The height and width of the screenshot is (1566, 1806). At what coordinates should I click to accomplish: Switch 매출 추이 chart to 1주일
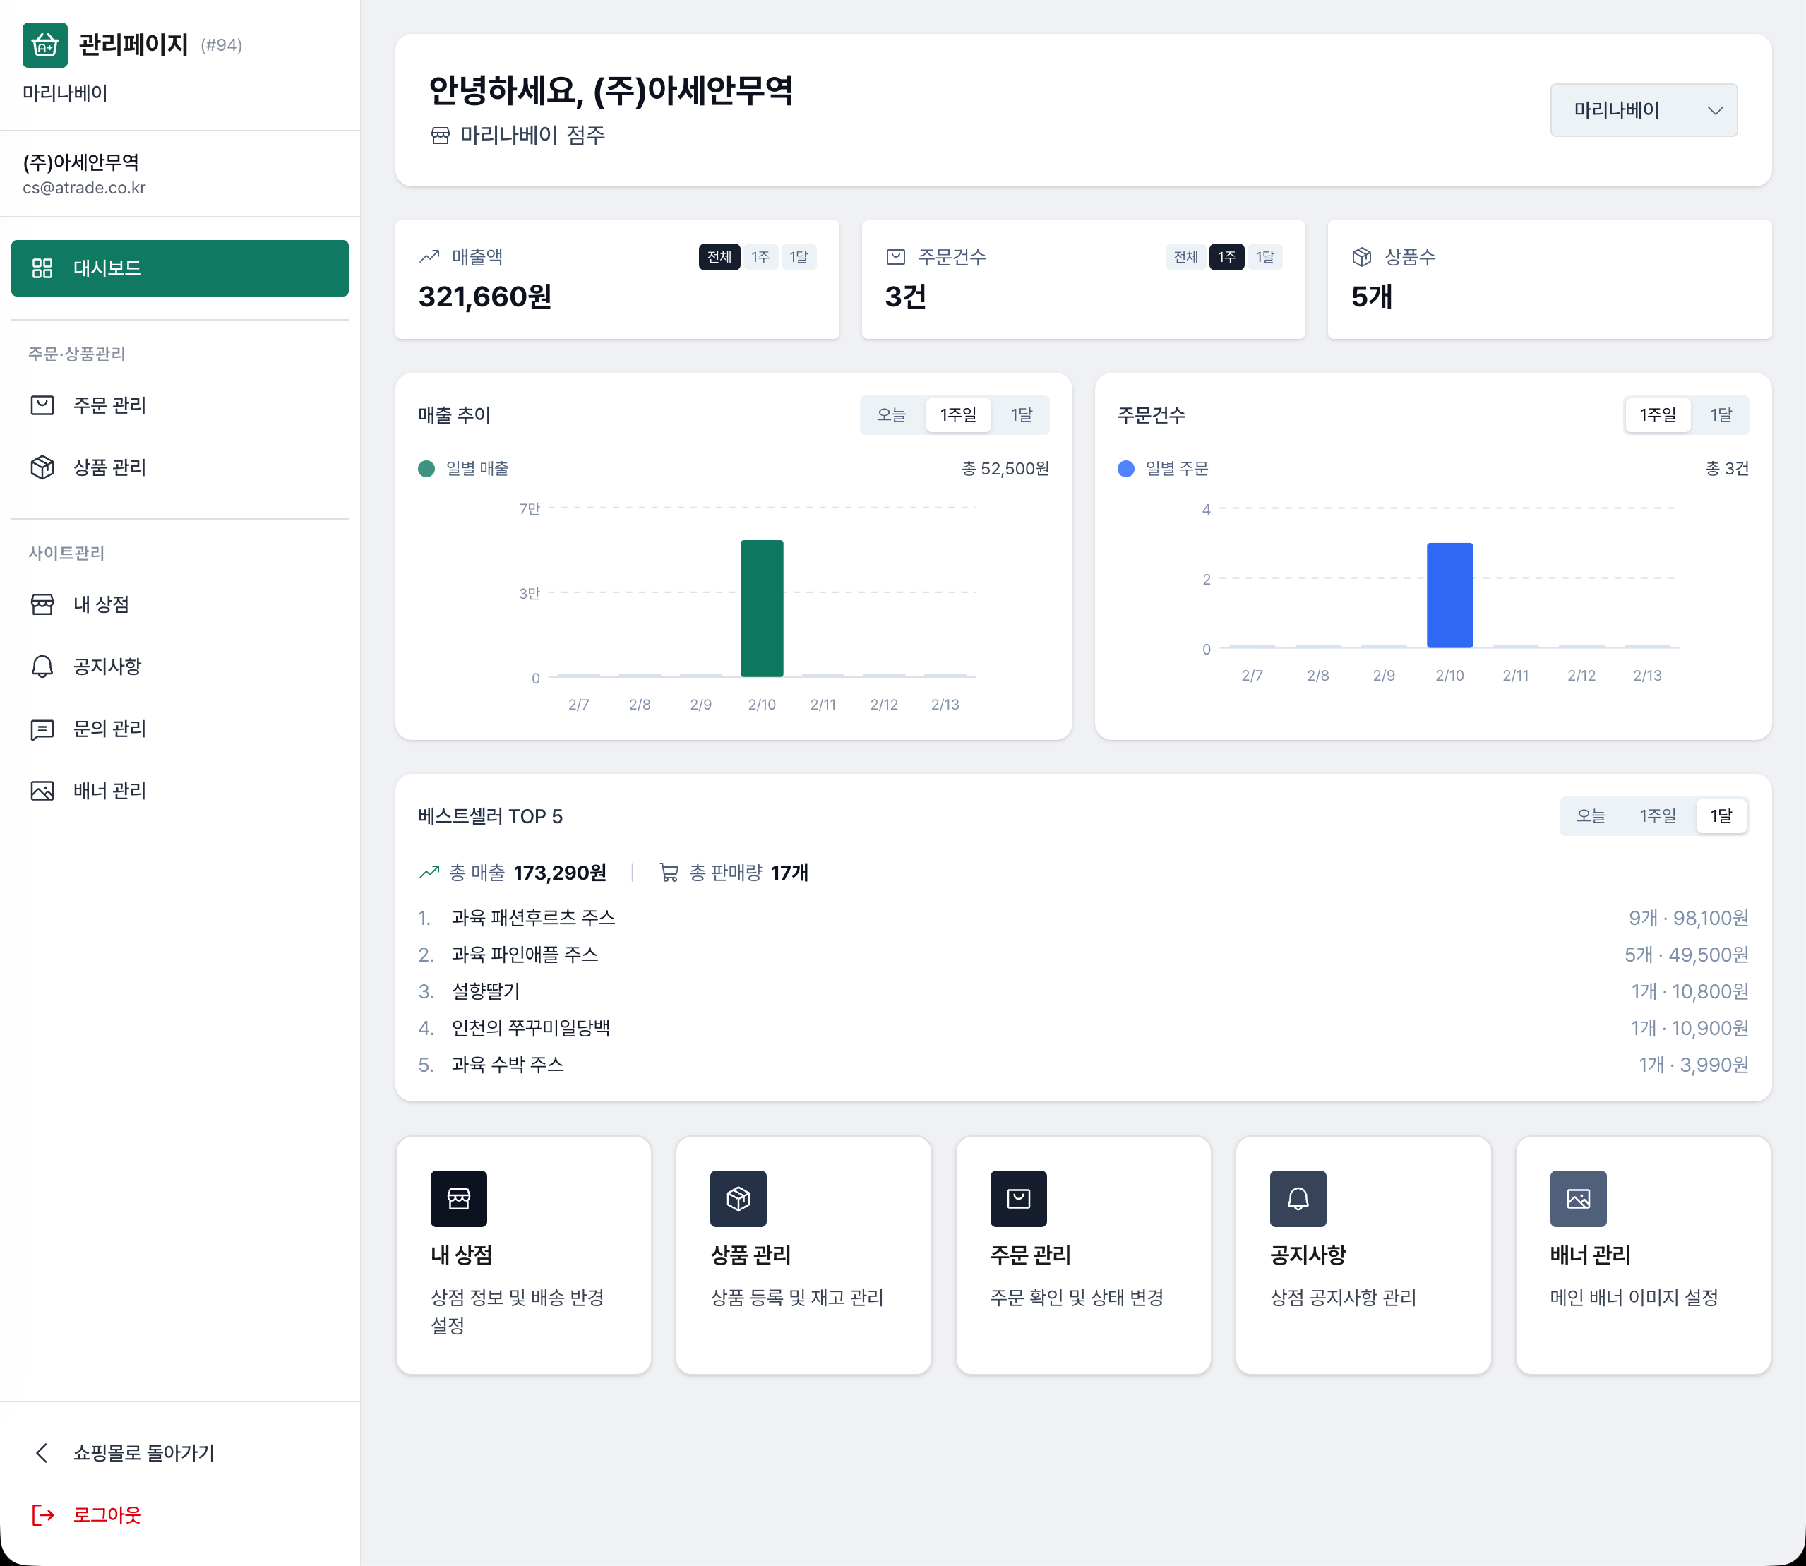959,415
